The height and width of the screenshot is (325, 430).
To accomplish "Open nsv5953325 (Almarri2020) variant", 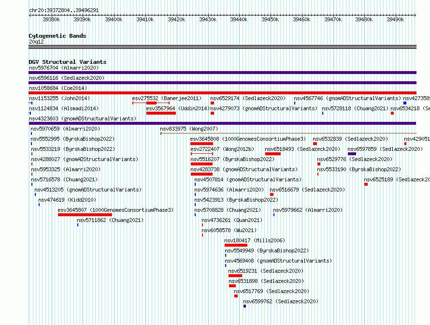I will [x=66, y=169].
